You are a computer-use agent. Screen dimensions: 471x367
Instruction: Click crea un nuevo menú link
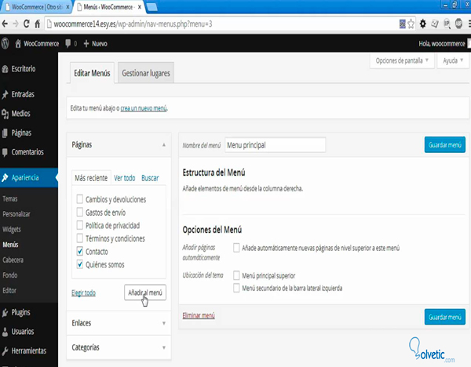tap(144, 108)
